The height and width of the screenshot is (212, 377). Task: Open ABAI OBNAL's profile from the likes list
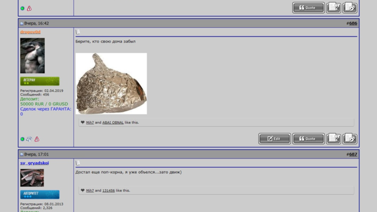tap(113, 122)
